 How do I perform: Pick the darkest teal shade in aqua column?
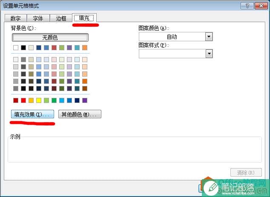click(77, 89)
